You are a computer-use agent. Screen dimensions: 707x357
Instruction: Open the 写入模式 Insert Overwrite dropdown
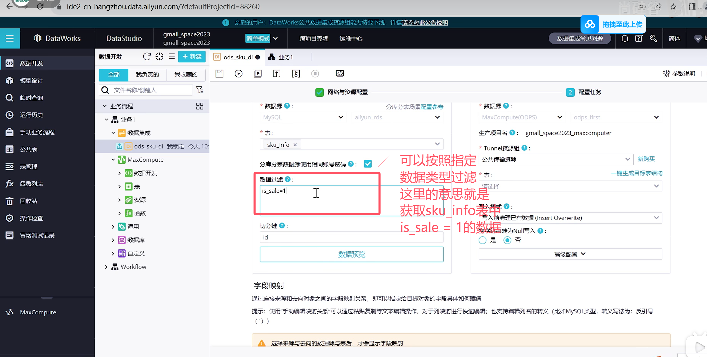(570, 218)
